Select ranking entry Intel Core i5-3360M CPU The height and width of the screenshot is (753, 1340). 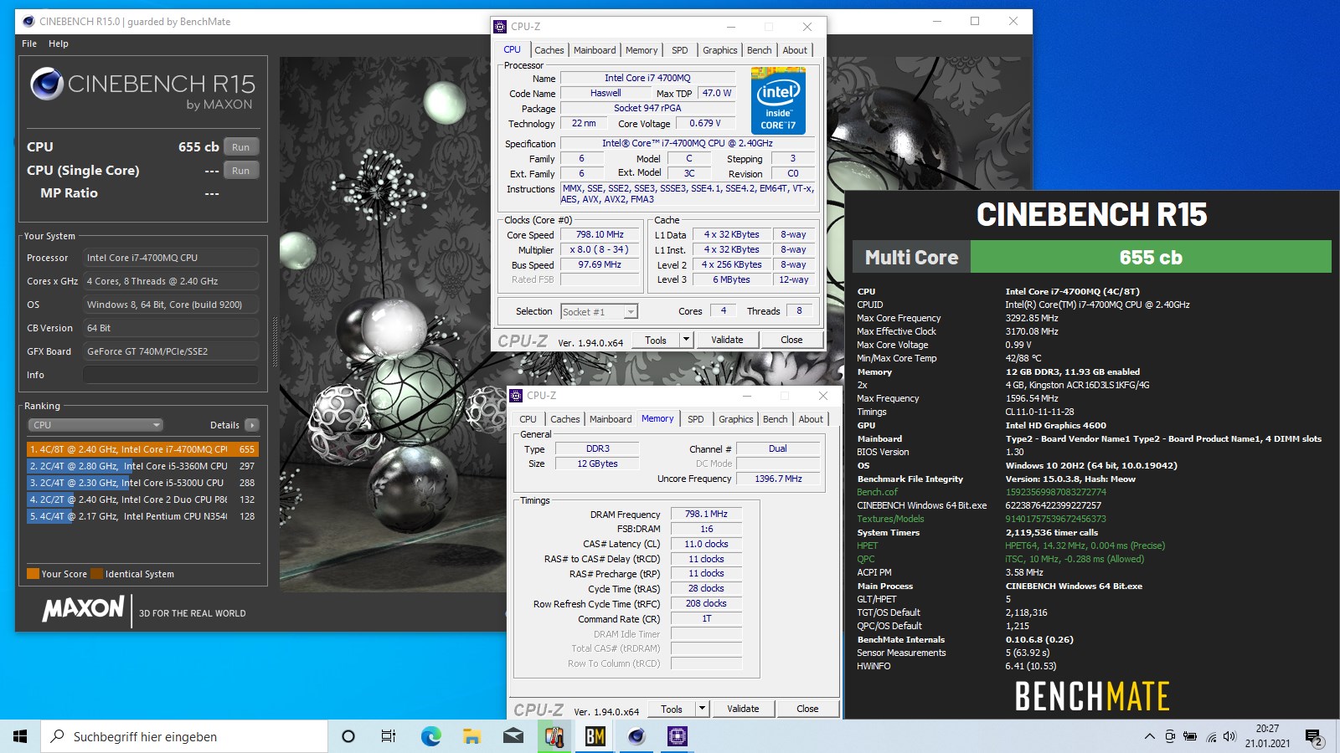142,466
